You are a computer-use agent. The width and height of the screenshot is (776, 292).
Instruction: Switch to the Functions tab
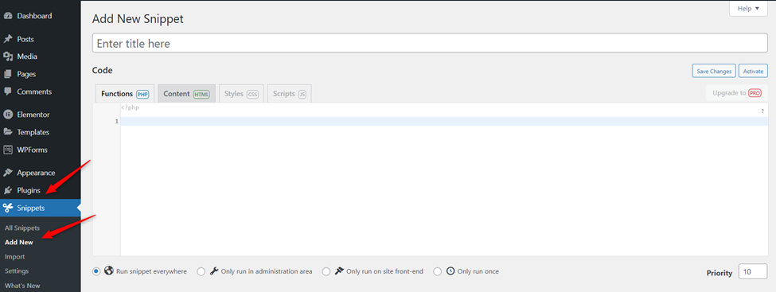tap(125, 94)
